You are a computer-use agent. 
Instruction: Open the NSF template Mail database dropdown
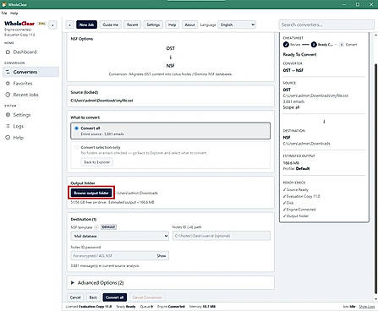point(120,236)
